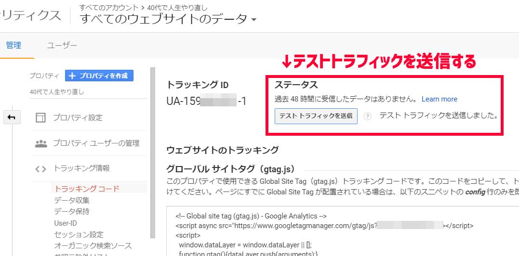This screenshot has height=256, width=519.
Task: Open プロパティ ユーザーの管理
Action: click(x=96, y=143)
